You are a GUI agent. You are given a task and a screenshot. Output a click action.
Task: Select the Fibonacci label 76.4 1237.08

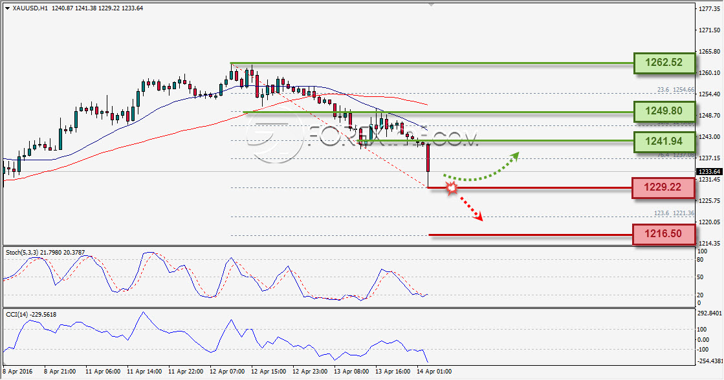tap(675, 155)
